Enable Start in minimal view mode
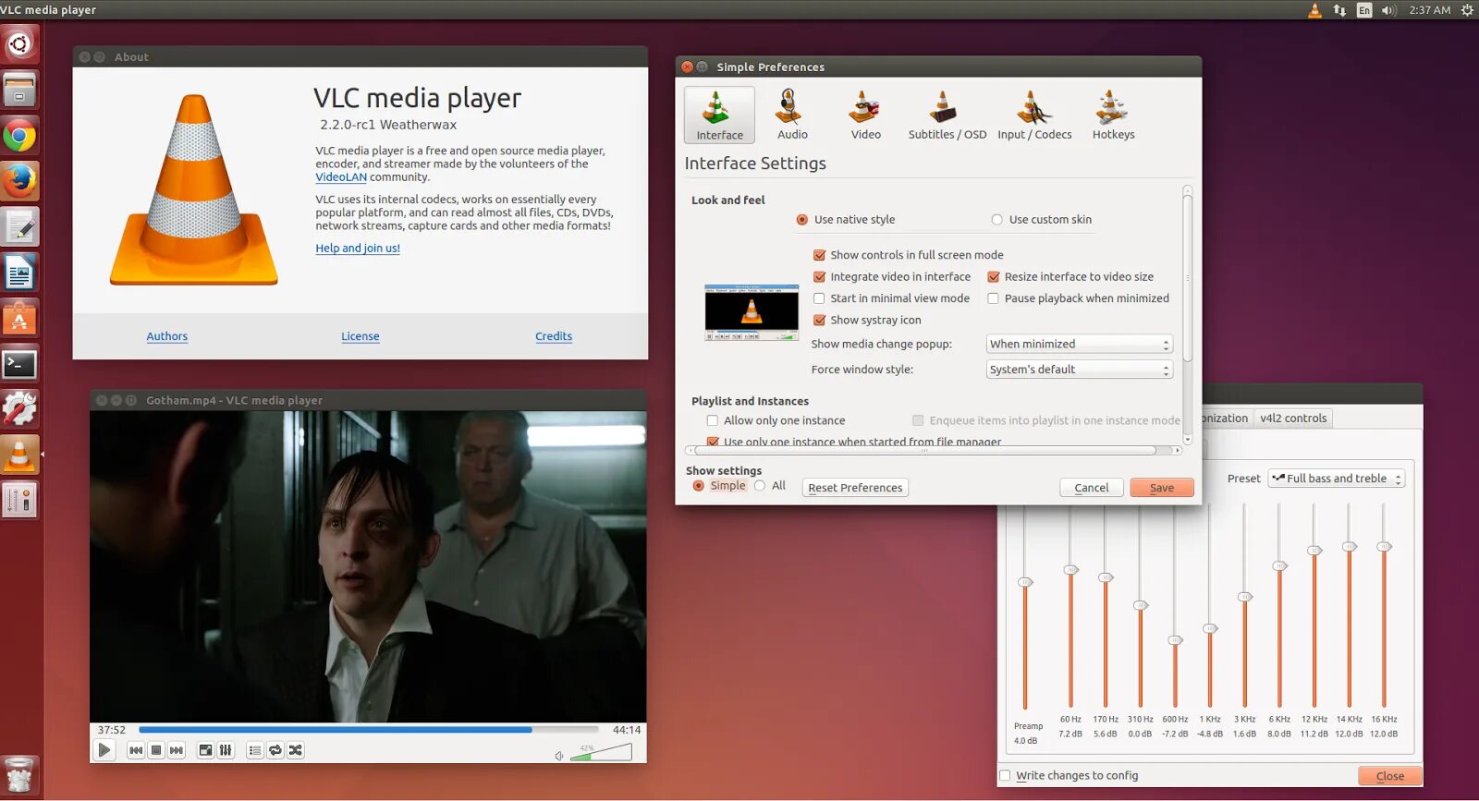Screen dimensions: 1479x801 pyautogui.click(x=891, y=298)
